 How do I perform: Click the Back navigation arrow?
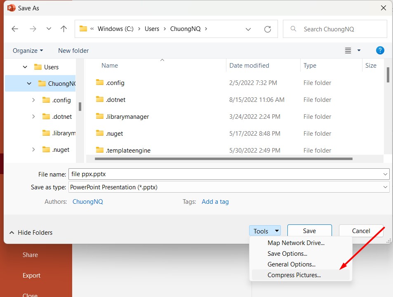click(15, 29)
